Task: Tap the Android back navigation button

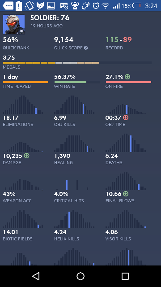Action: 36,276
